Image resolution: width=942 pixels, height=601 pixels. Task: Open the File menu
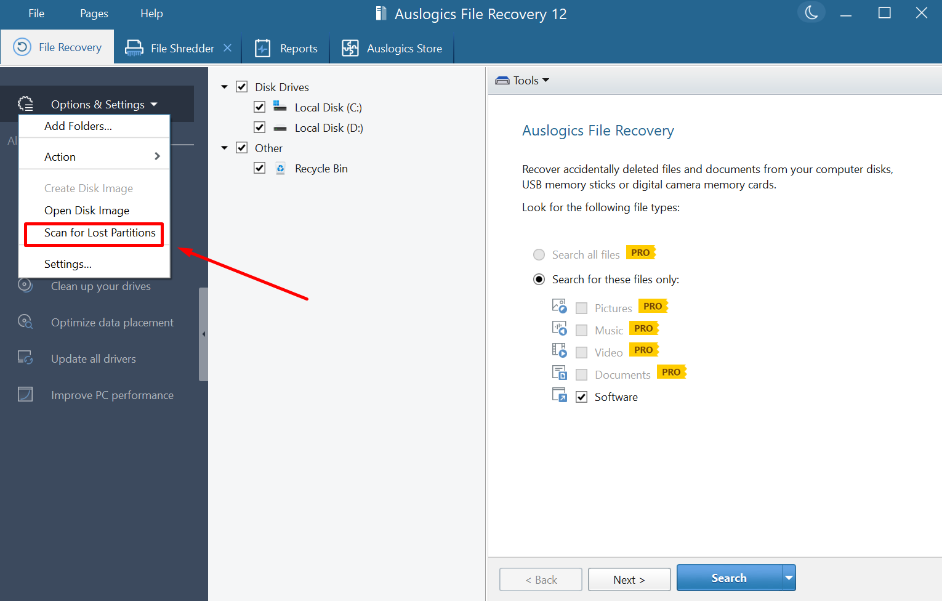point(36,14)
